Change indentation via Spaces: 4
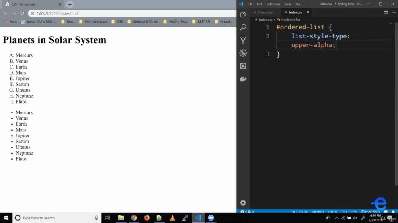The height and width of the screenshot is (223, 398). coord(318,211)
